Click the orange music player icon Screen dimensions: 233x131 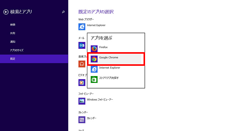(82, 64)
